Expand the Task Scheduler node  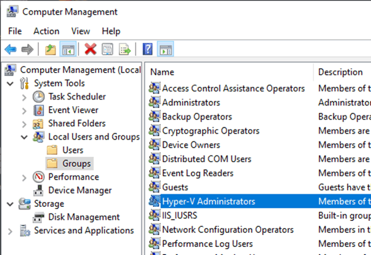point(24,97)
